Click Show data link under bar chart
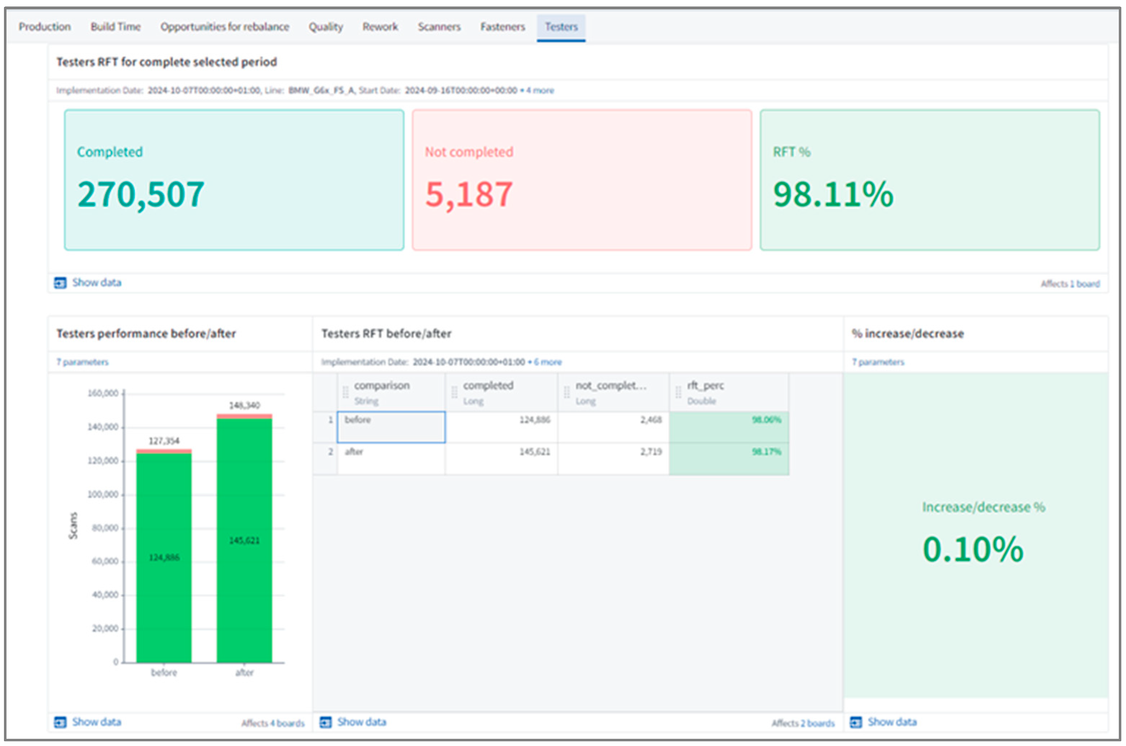This screenshot has height=746, width=1126. click(97, 722)
